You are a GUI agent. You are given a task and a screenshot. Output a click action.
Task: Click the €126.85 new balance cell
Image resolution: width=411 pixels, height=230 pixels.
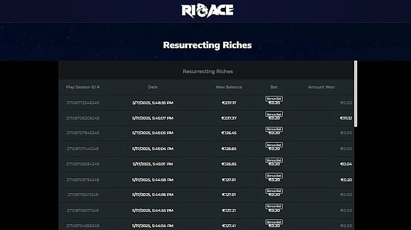tap(229, 164)
